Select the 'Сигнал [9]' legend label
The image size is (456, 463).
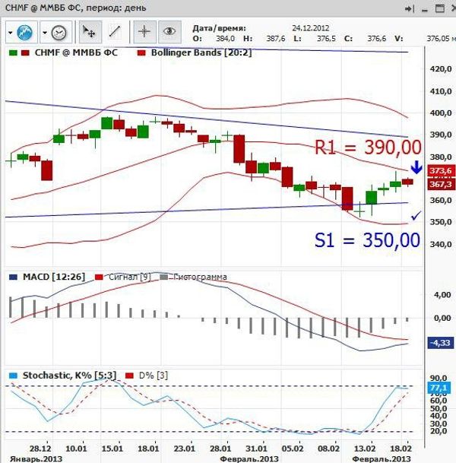129,277
